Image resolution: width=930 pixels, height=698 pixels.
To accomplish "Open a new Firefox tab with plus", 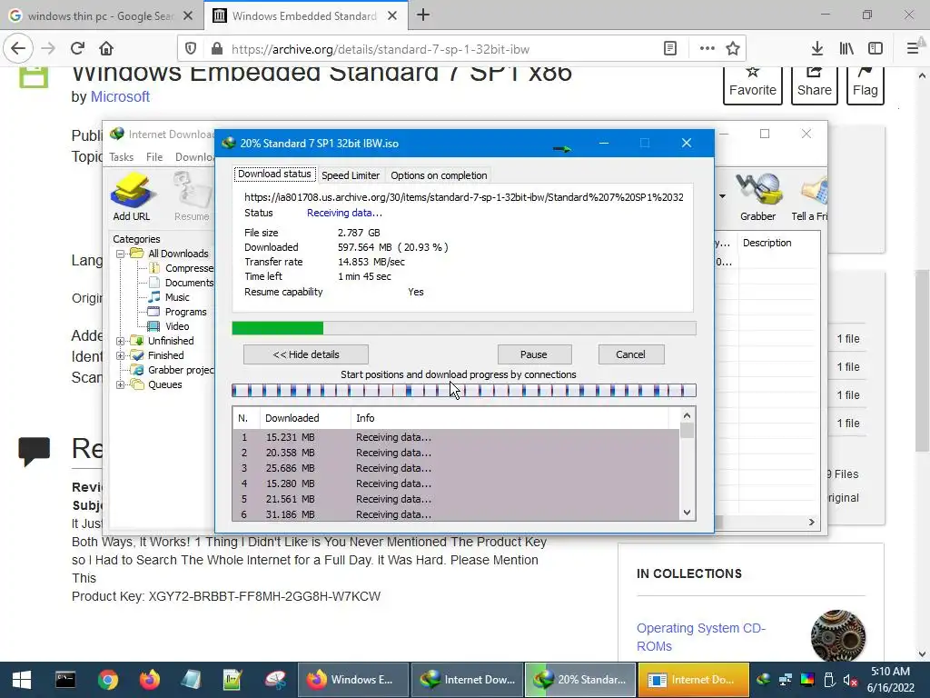I will 423,15.
